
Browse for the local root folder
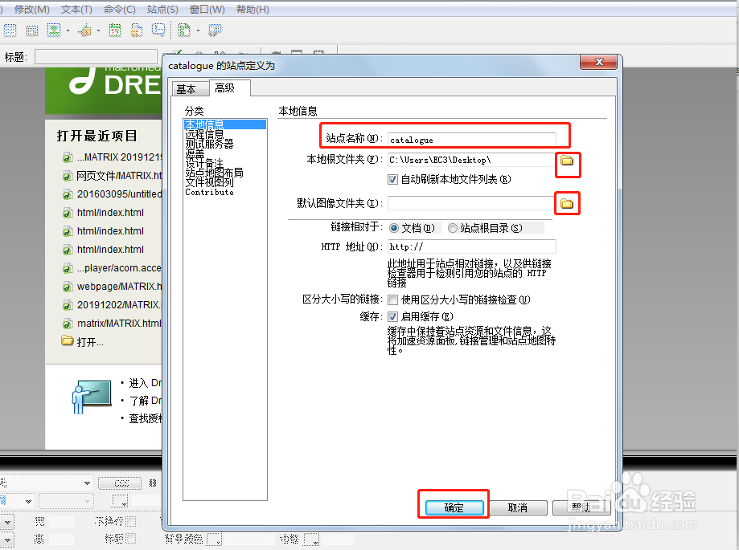[567, 161]
